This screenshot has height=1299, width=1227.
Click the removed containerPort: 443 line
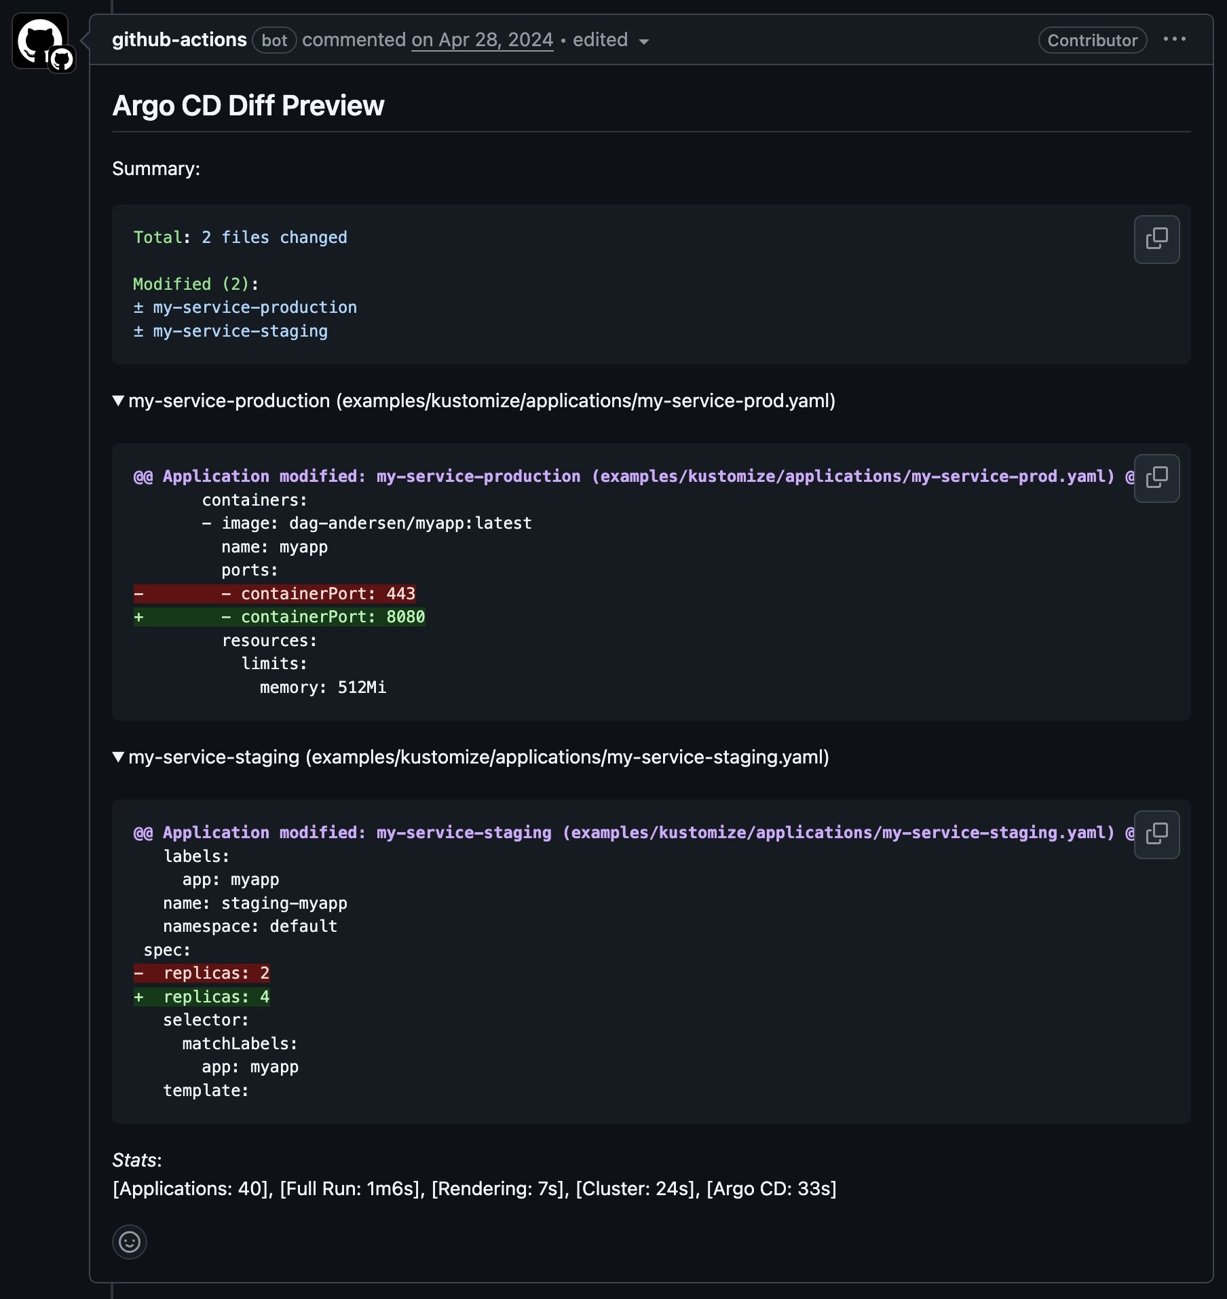[x=275, y=594]
